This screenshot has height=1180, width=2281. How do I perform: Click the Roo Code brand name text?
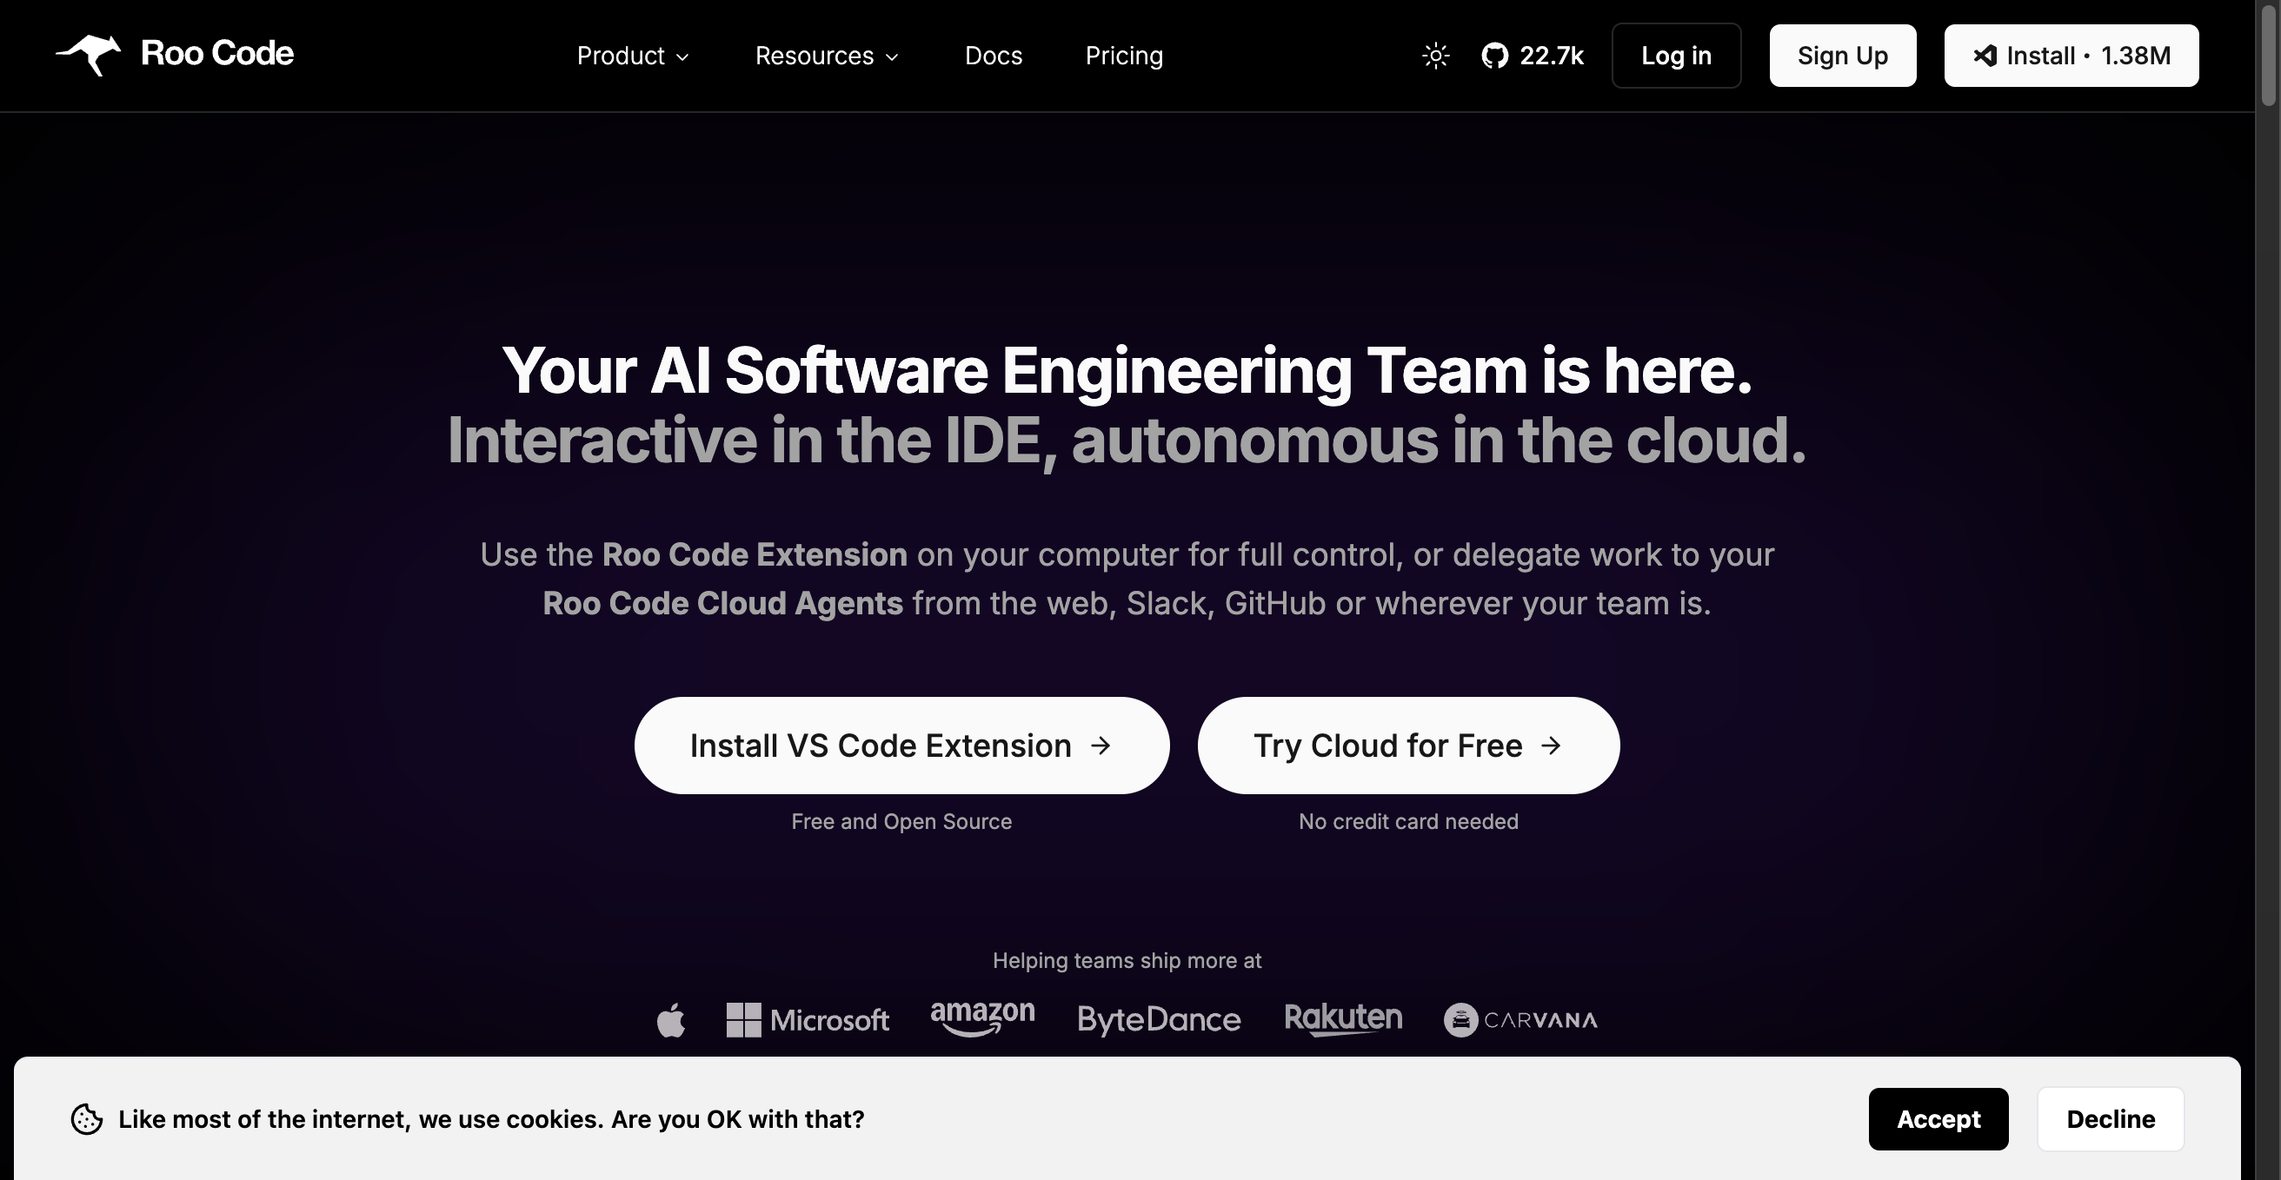217,54
